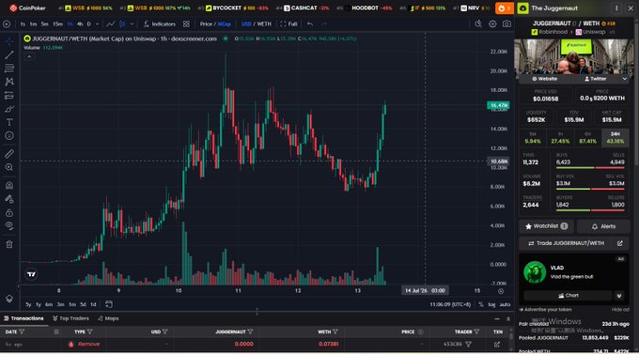Switch to line chart type

coord(111,24)
